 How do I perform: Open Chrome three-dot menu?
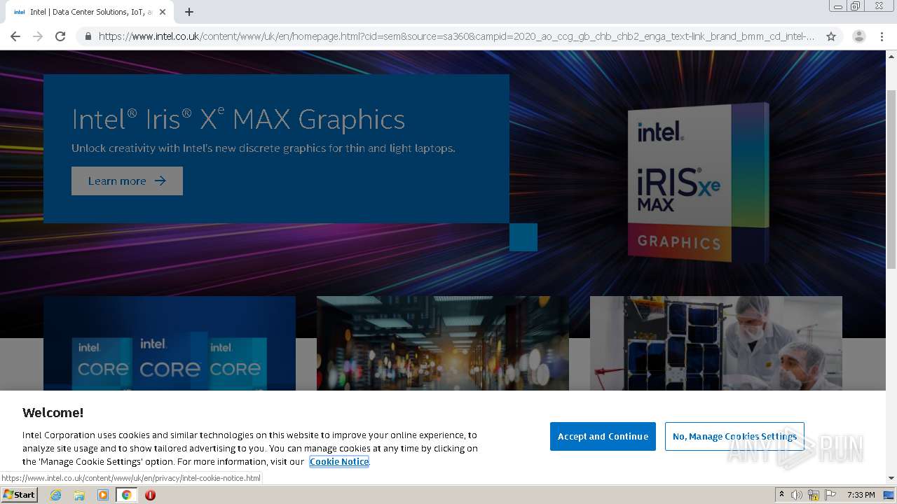[882, 36]
